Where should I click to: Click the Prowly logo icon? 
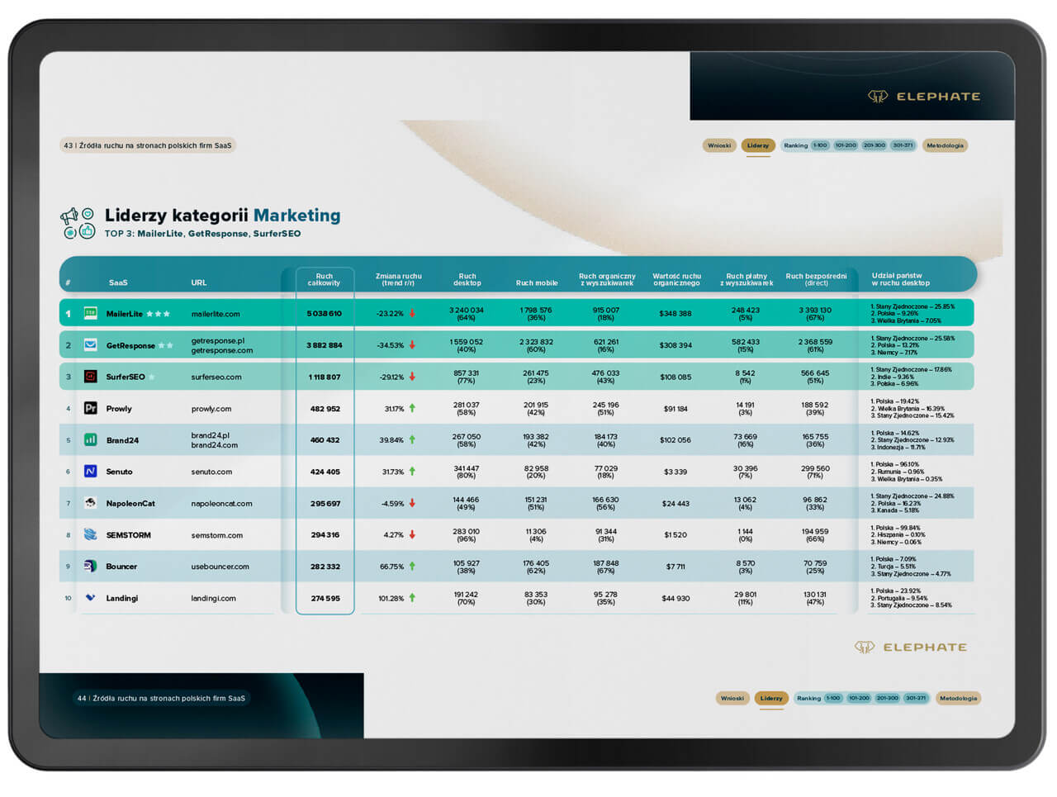pos(91,408)
